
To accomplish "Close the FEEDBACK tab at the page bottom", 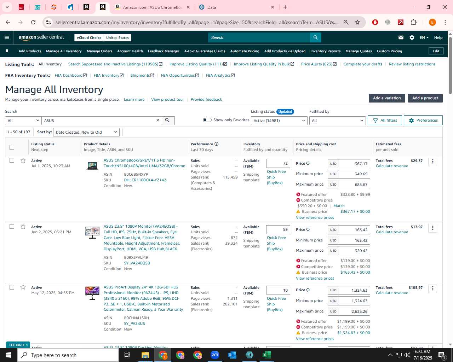I will [27, 345].
